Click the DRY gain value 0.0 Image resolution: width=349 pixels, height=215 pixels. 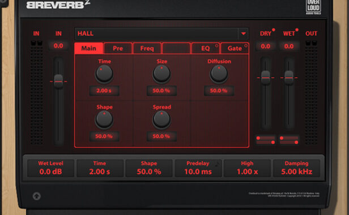(x=265, y=46)
